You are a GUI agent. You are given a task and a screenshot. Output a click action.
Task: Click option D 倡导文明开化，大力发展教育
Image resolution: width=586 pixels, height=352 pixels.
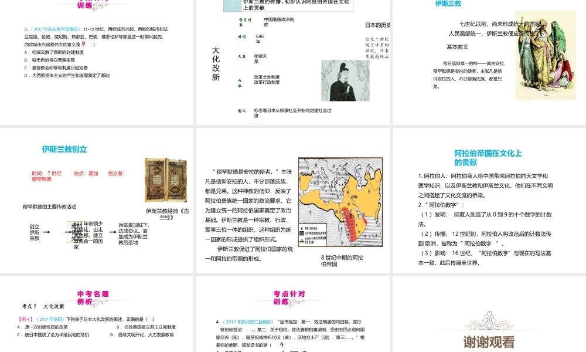point(142,335)
